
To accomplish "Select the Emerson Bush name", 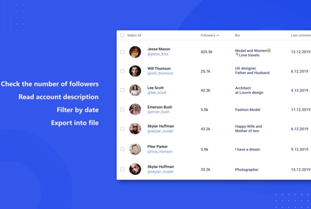I will (160, 107).
